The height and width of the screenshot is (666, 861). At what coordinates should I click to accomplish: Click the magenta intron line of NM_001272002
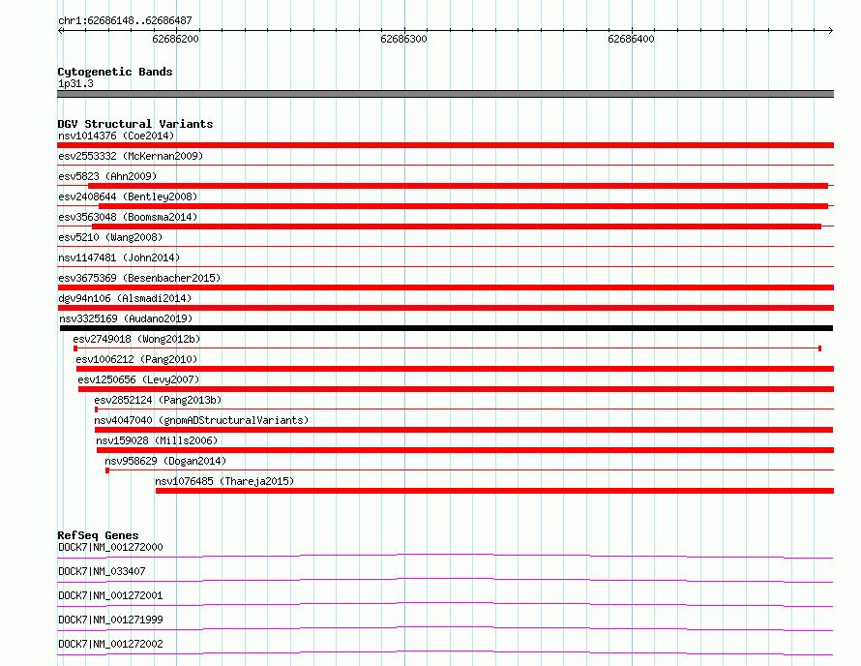[445, 651]
